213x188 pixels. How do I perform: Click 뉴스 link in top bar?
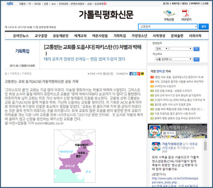pyautogui.click(x=54, y=4)
